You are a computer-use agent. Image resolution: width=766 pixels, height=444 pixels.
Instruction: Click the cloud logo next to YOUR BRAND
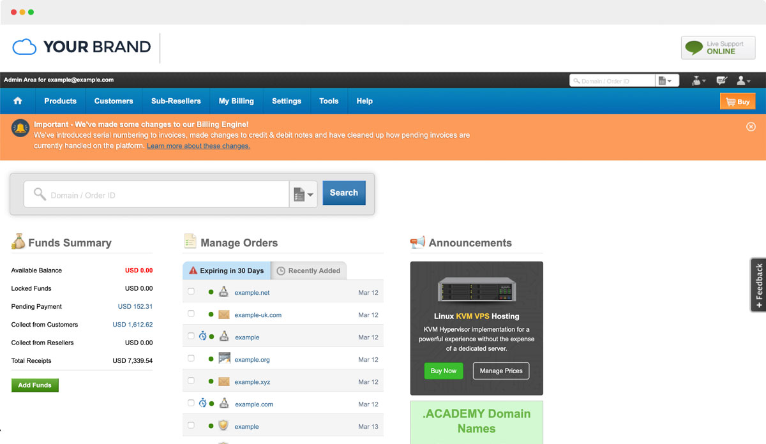(25, 47)
